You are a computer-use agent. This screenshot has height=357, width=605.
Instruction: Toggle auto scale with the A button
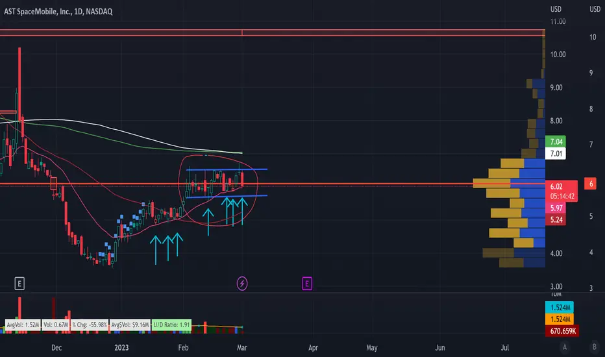(565, 347)
